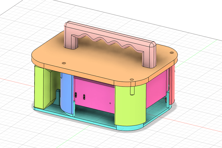
Task: Pick the cyan base plate front edge
Action: coord(75,117)
